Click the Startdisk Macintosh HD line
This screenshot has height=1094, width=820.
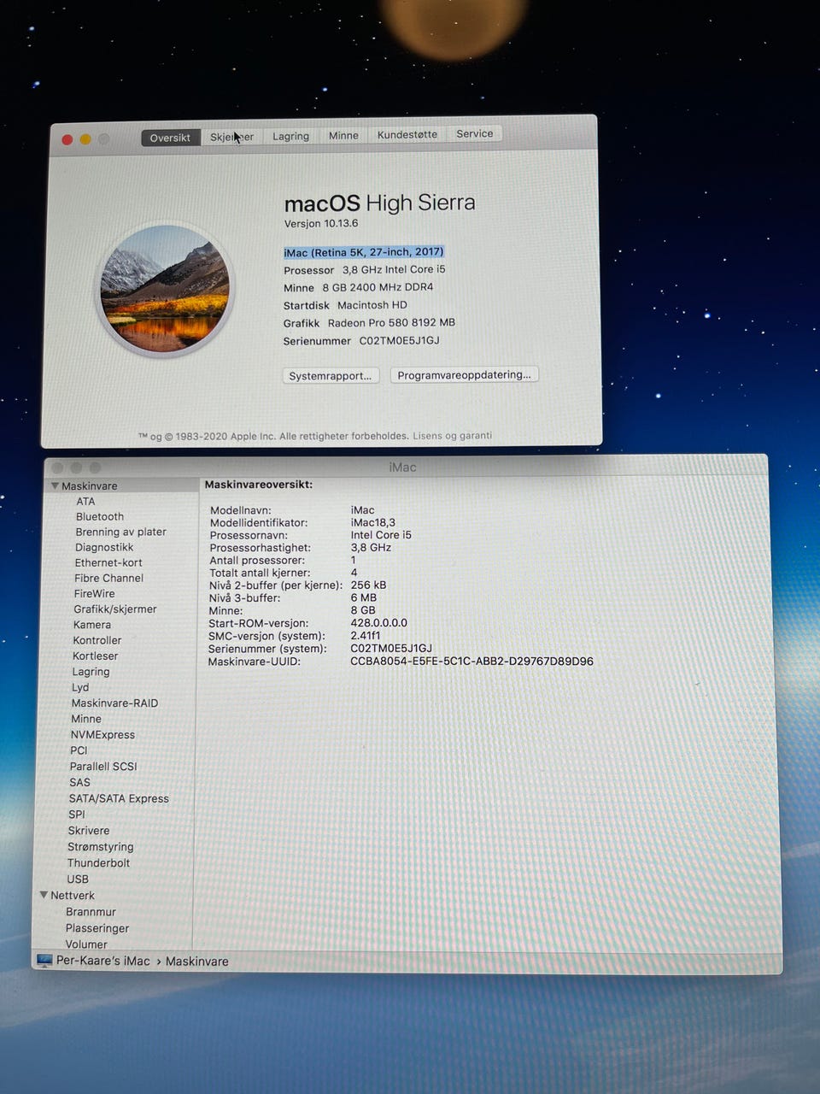(345, 305)
